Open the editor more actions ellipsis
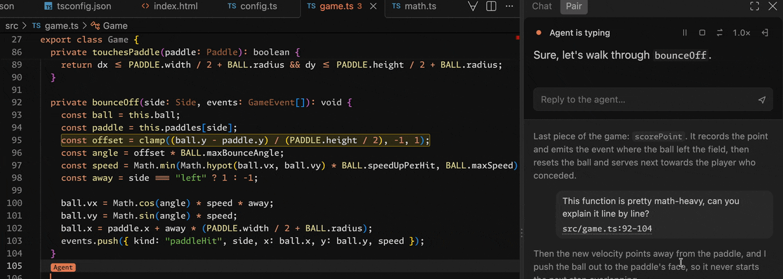The height and width of the screenshot is (279, 783). click(510, 7)
